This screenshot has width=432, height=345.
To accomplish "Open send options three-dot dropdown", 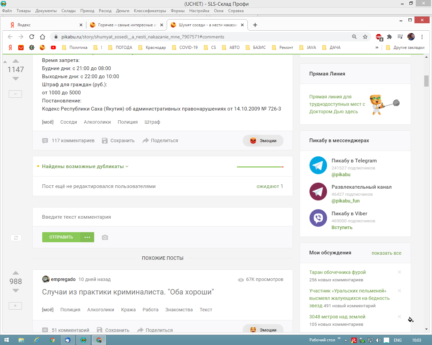I will [87, 237].
